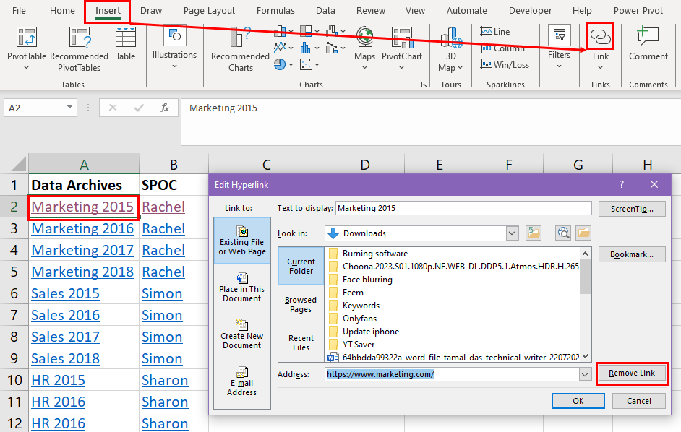Open the 3D Map tool

point(450,48)
